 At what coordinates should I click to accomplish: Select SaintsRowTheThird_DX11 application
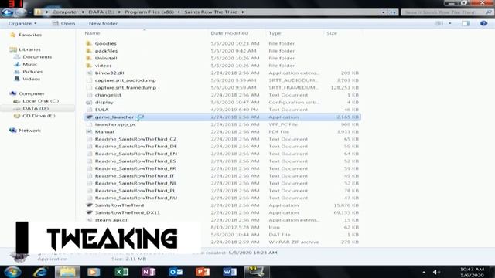coord(127,213)
